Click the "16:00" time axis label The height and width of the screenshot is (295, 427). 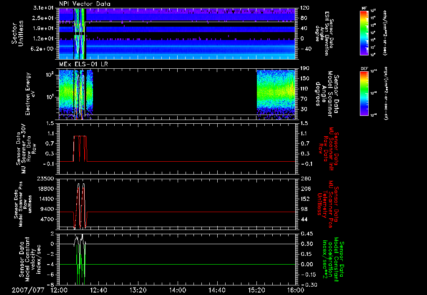(296, 290)
